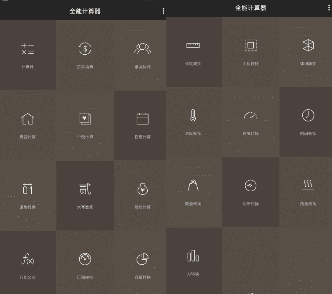Click the 亲戚称呼 text label
This screenshot has height=294, width=332.
[x=143, y=67]
